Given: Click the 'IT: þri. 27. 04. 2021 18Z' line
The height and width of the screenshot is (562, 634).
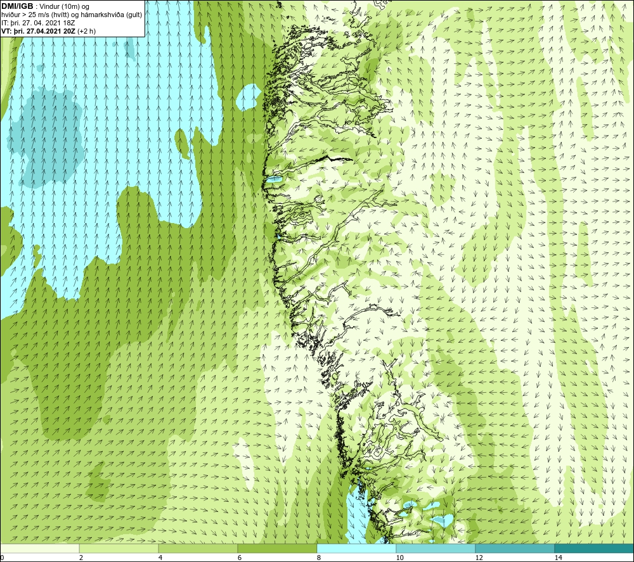Looking at the screenshot, I should point(38,23).
